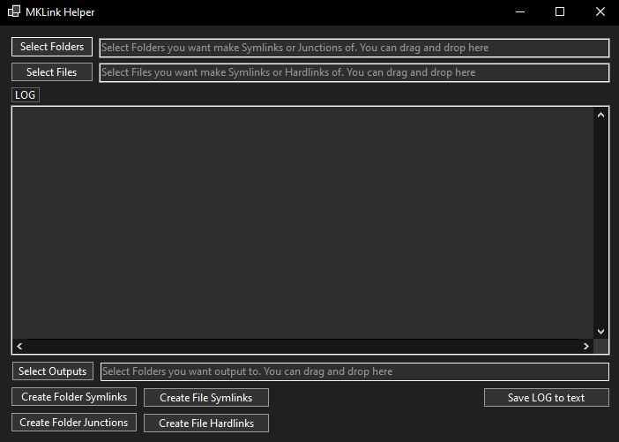Screen dimensions: 619x442
Task: Create Folder Junctions
Action: pos(74,423)
